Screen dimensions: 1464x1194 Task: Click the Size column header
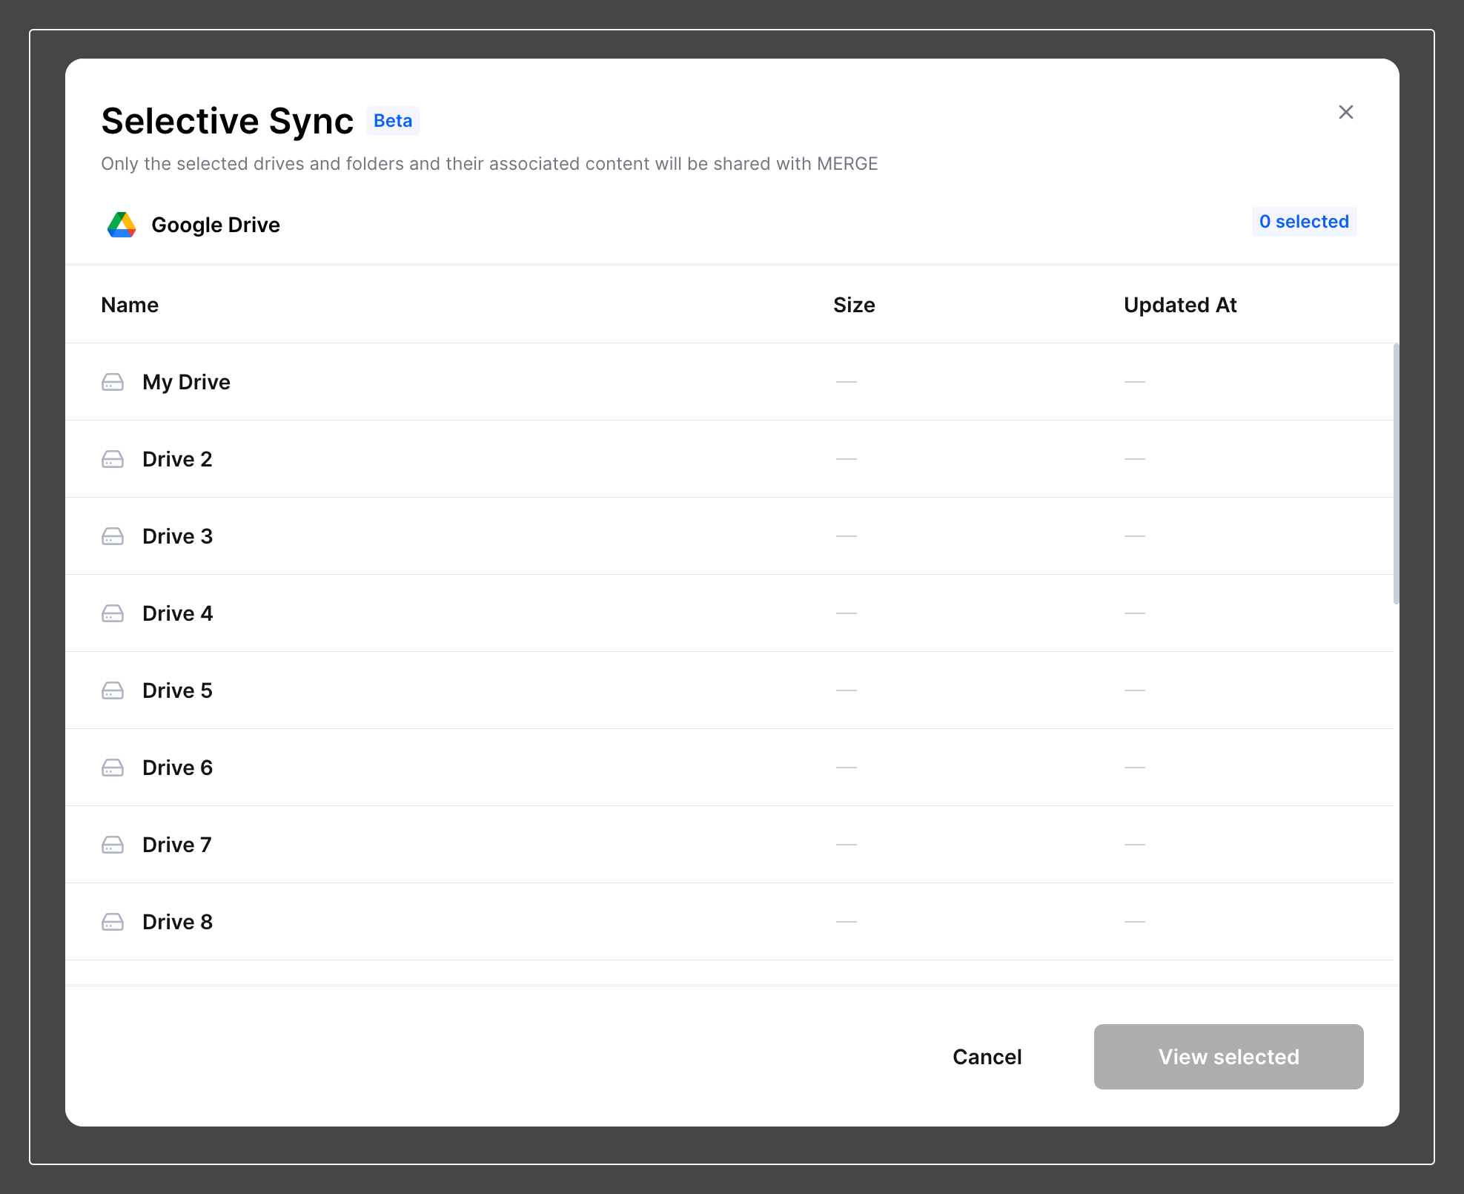click(x=854, y=305)
